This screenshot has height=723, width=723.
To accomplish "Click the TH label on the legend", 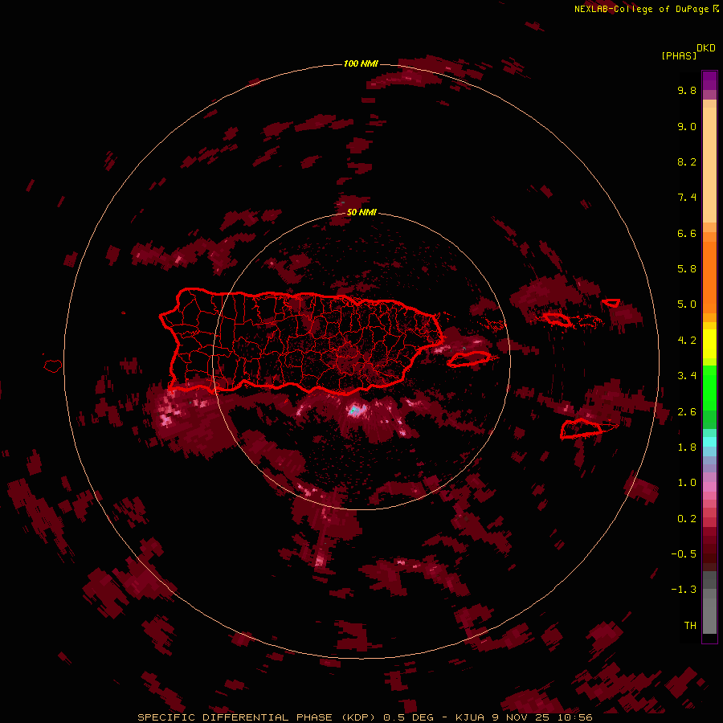I will coord(690,626).
